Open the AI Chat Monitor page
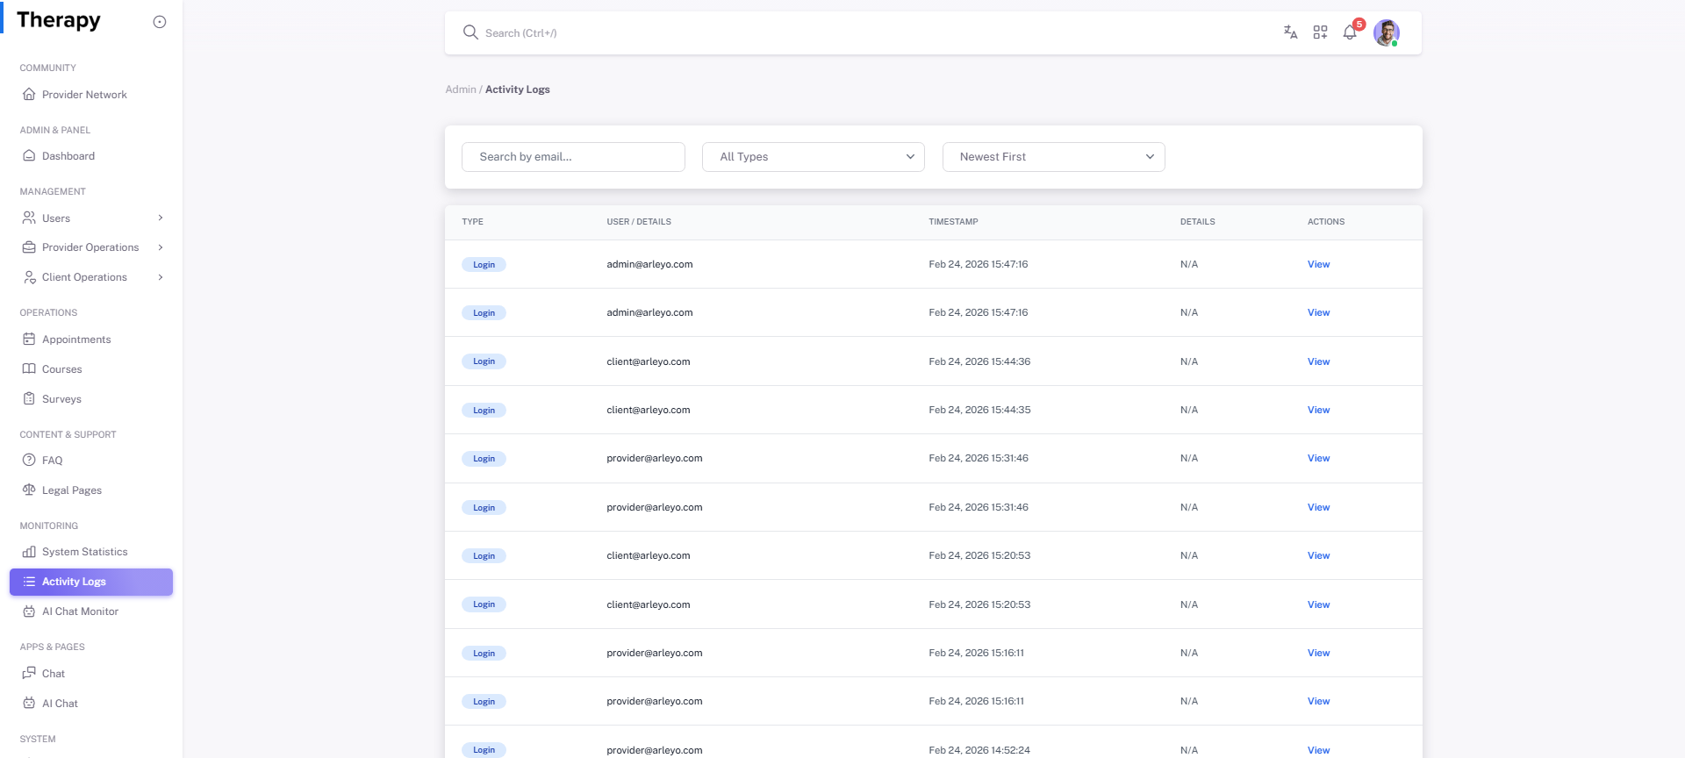 [x=80, y=611]
